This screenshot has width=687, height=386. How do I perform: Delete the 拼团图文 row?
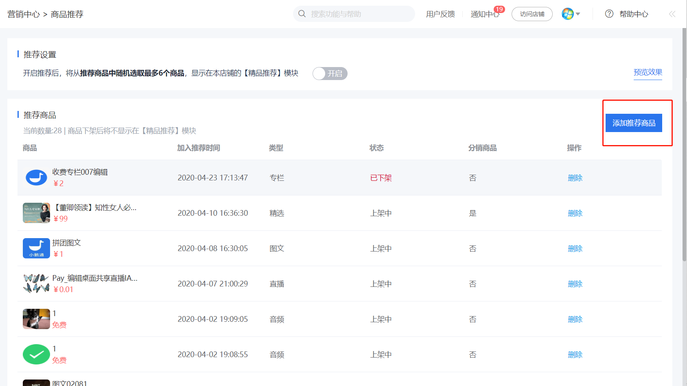tap(575, 249)
